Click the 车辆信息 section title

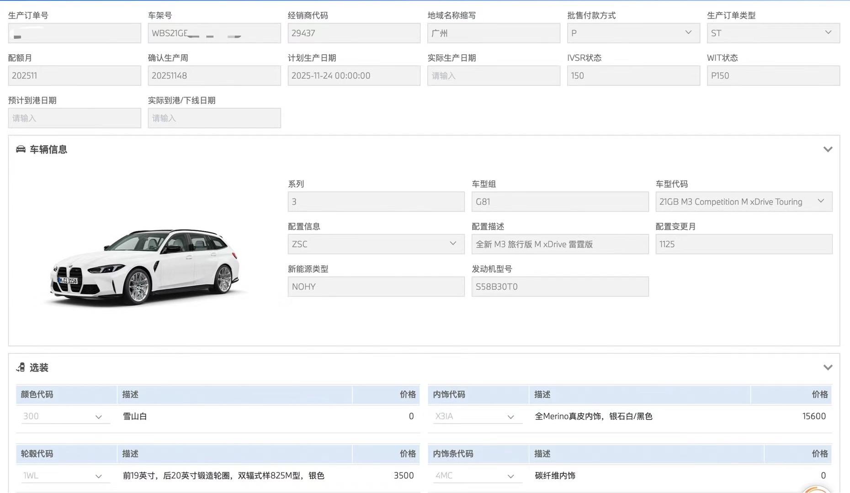tap(48, 149)
